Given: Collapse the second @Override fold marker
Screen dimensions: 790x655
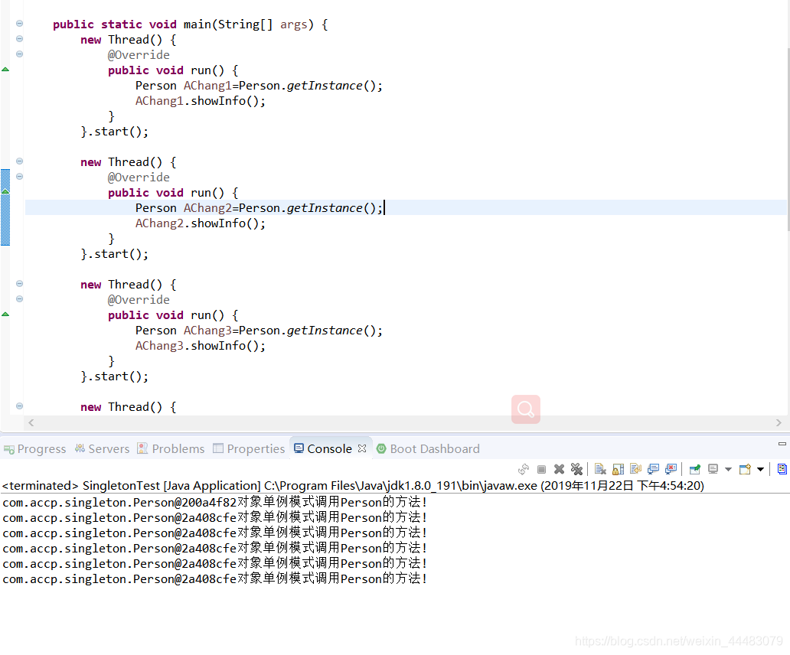Looking at the screenshot, I should 19,176.
